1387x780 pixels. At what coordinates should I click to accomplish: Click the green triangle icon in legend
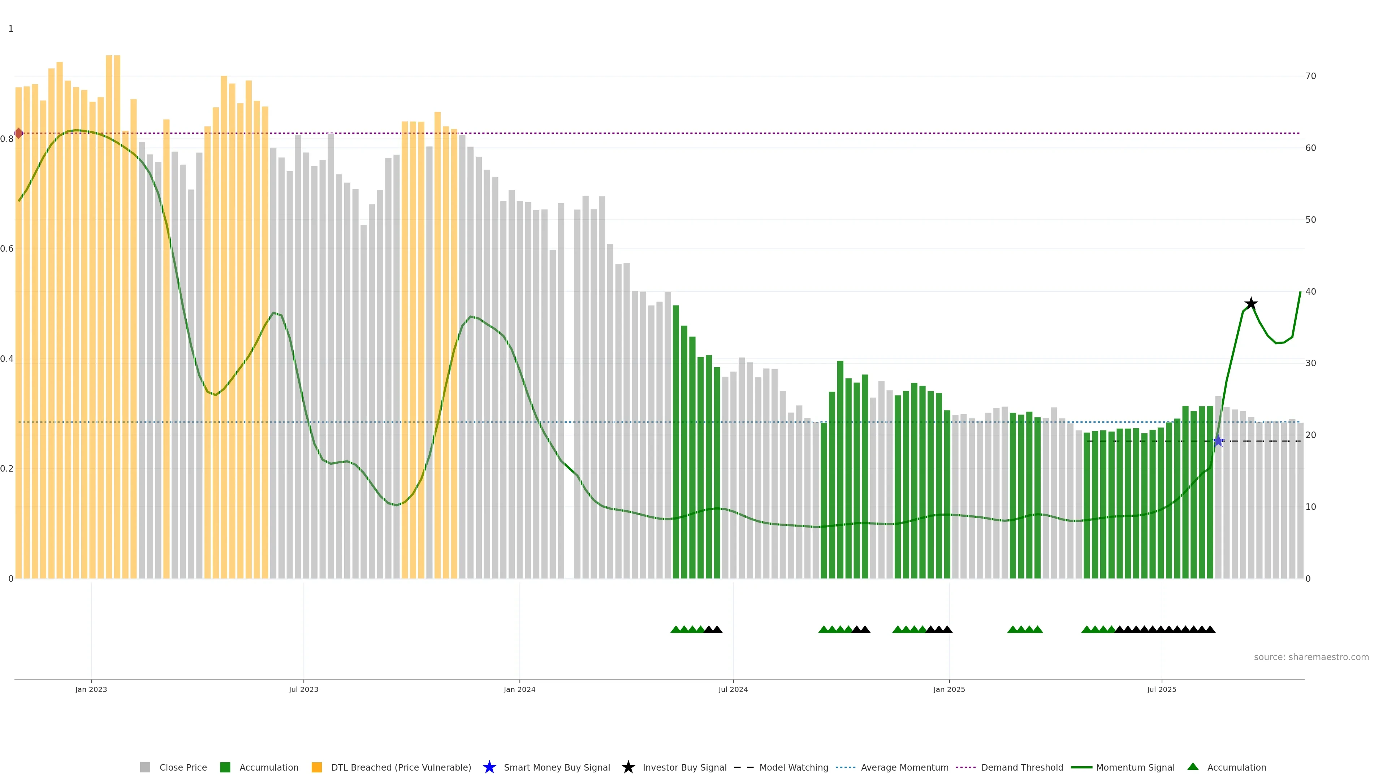pos(1193,767)
